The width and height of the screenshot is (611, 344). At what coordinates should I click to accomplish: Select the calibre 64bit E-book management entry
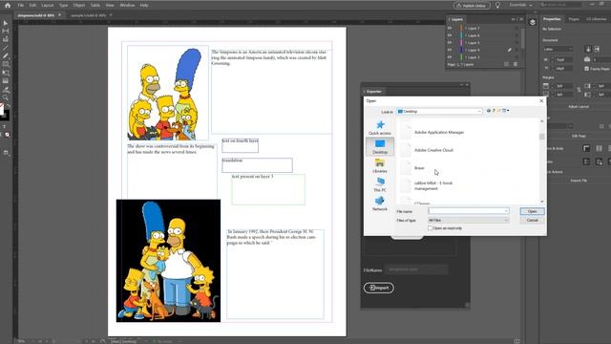433,185
